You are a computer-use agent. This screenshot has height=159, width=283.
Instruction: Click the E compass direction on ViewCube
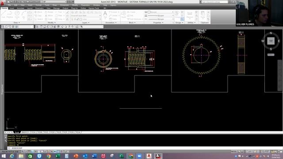279,41
